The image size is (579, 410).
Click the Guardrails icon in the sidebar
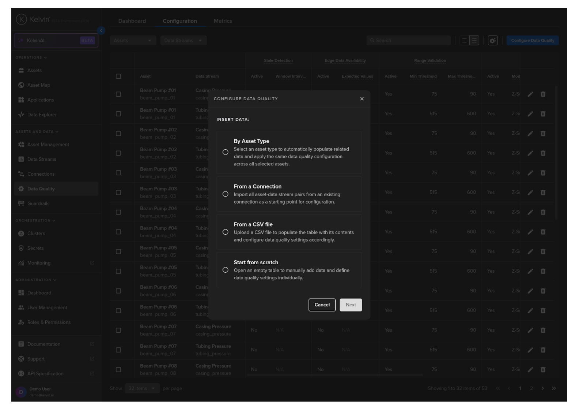point(21,204)
